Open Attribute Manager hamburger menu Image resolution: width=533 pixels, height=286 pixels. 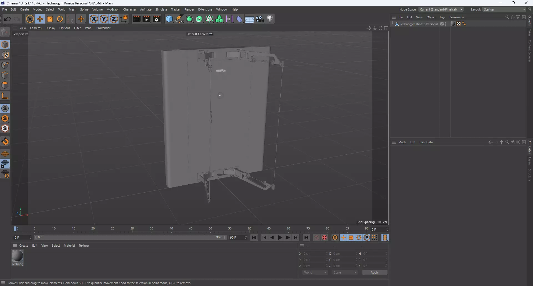pyautogui.click(x=394, y=142)
